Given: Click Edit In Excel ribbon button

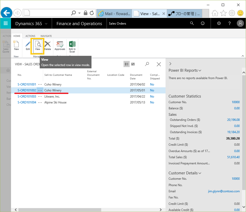Looking at the screenshot, I should pyautogui.click(x=72, y=47).
